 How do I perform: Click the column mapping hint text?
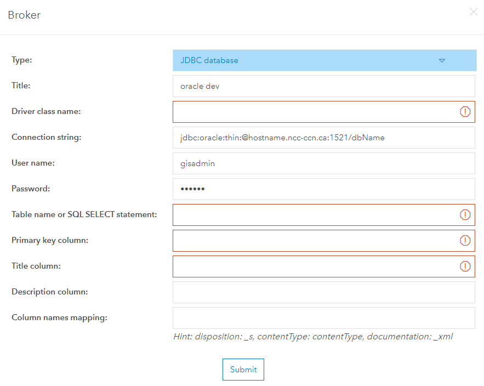point(313,337)
